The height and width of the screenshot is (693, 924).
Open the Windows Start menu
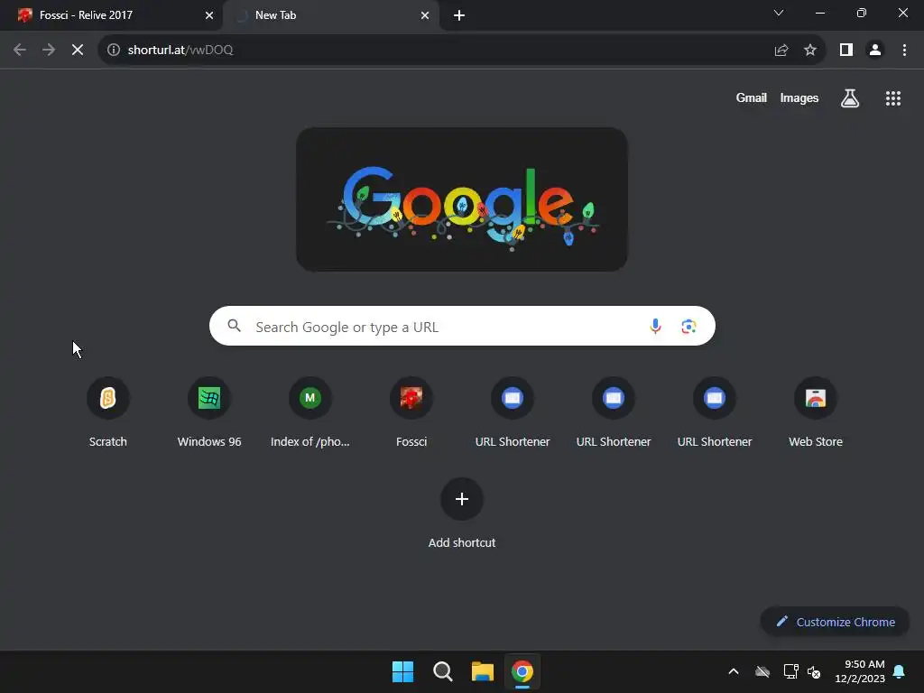[403, 671]
